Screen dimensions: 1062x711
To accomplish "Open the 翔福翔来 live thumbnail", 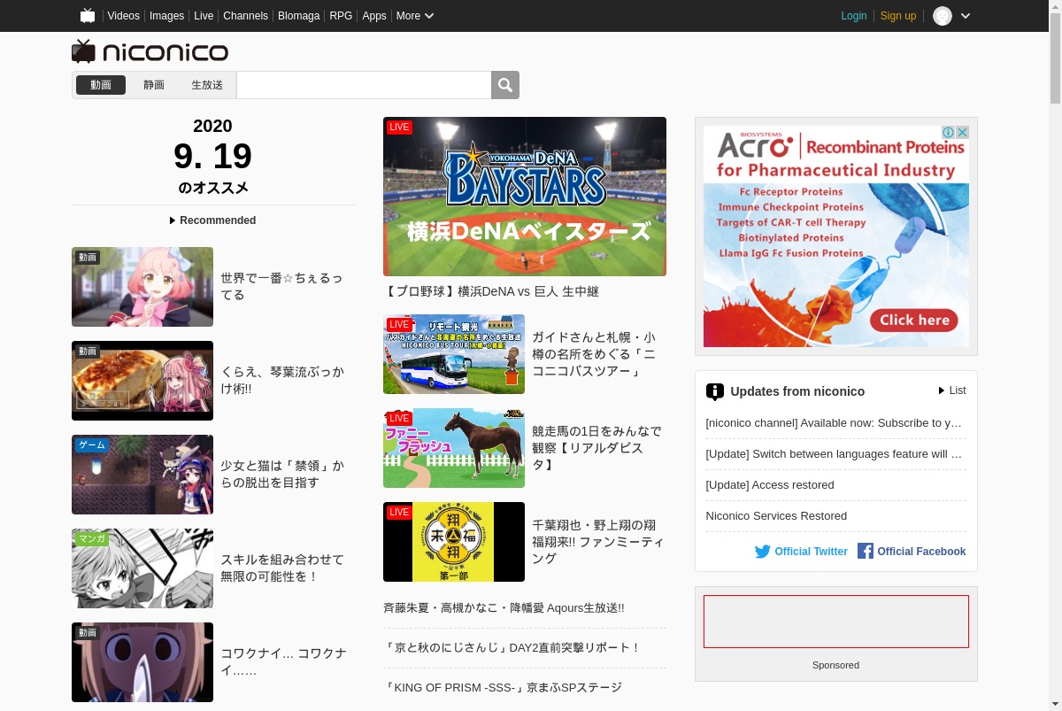I will click(x=454, y=542).
